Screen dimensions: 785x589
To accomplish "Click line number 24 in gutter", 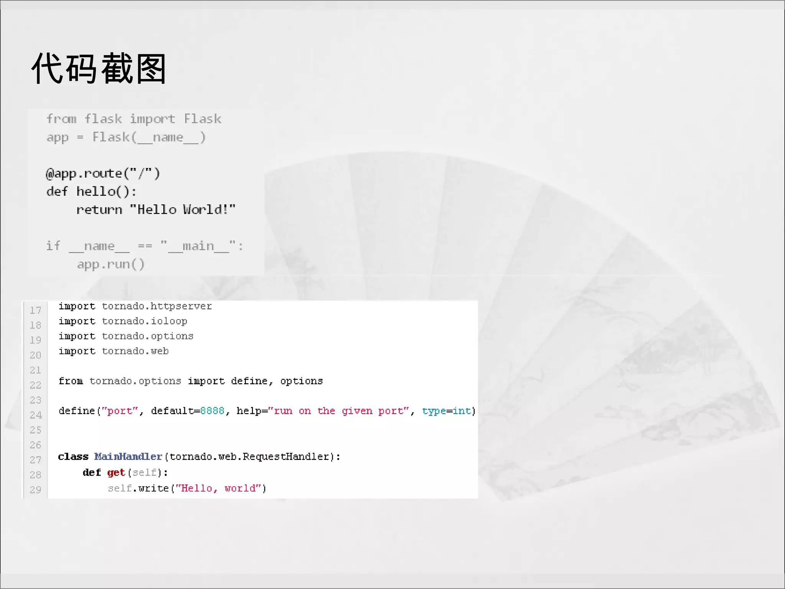I will pyautogui.click(x=35, y=415).
